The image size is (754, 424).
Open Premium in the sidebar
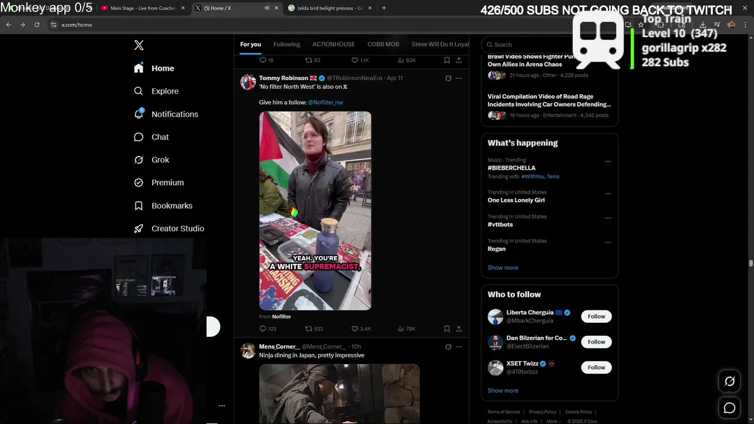tap(159, 183)
